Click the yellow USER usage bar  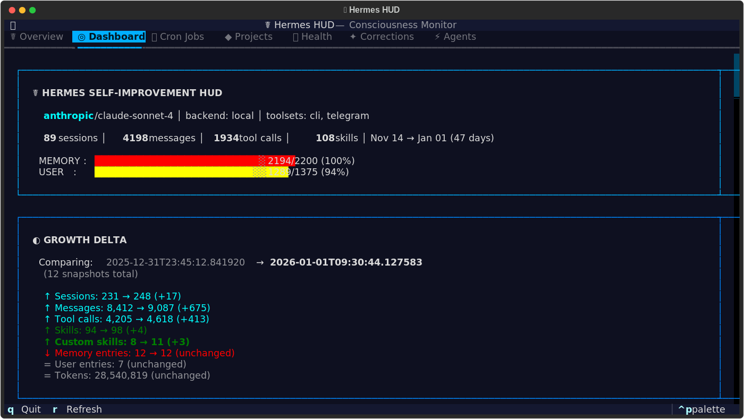[x=191, y=172]
